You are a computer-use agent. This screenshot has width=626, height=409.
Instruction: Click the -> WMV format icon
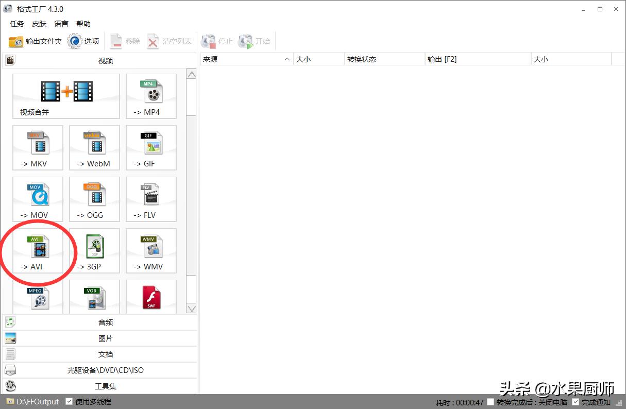pos(151,251)
